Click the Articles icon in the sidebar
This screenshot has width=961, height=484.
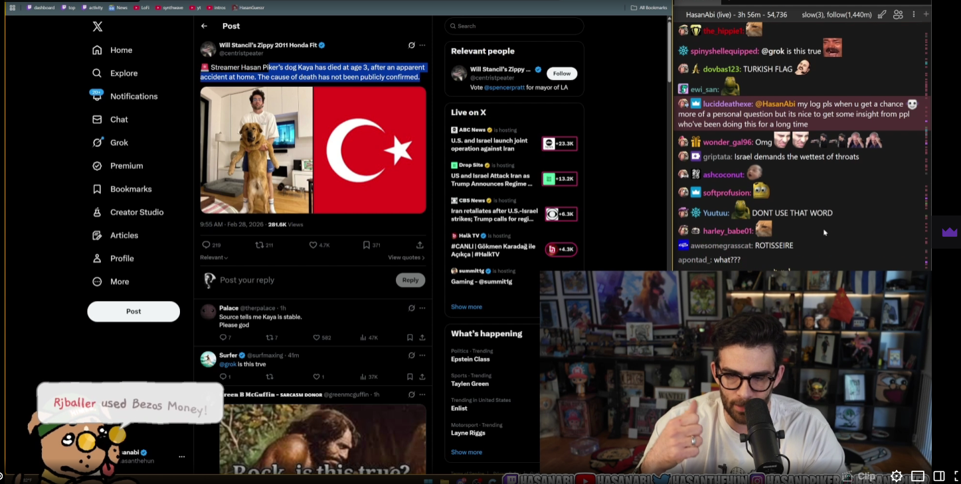point(97,236)
